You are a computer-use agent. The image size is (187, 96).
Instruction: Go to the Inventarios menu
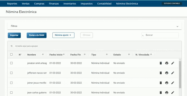point(70,4)
